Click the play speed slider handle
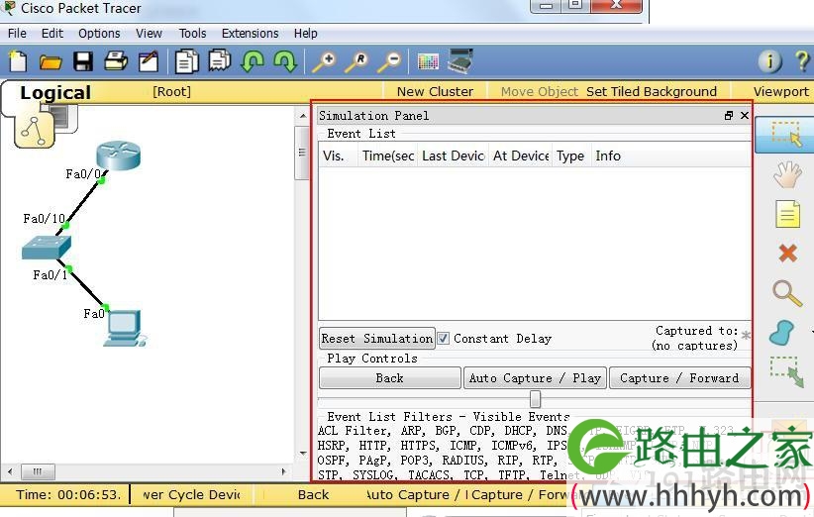Image resolution: width=814 pixels, height=517 pixels. 535,399
